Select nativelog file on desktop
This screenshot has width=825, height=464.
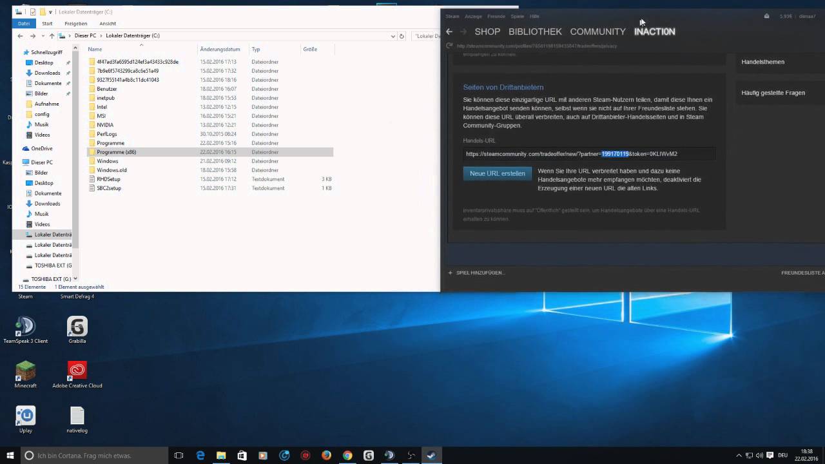point(77,419)
